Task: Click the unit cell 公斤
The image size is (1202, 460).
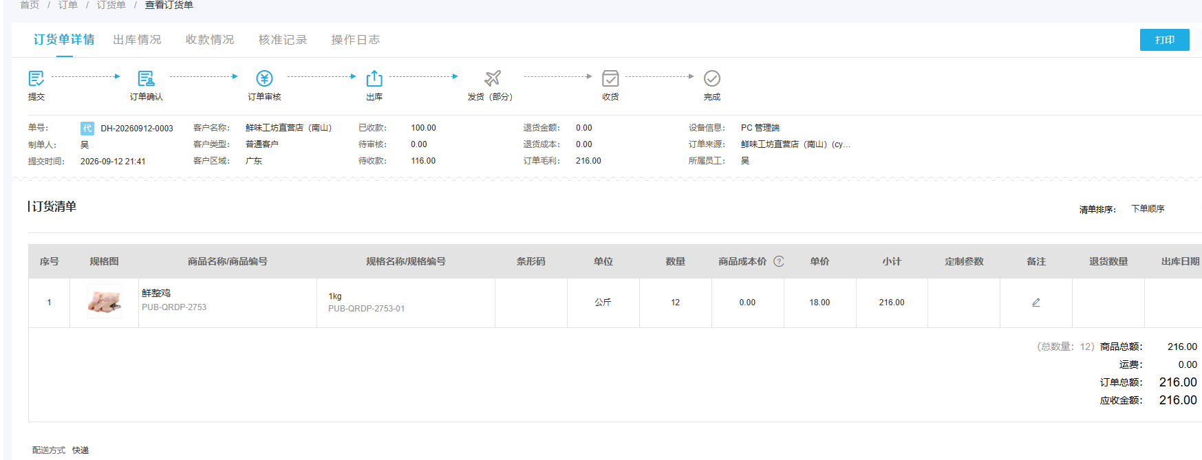Action: click(x=603, y=303)
